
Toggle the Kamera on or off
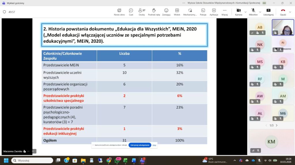[239, 12]
